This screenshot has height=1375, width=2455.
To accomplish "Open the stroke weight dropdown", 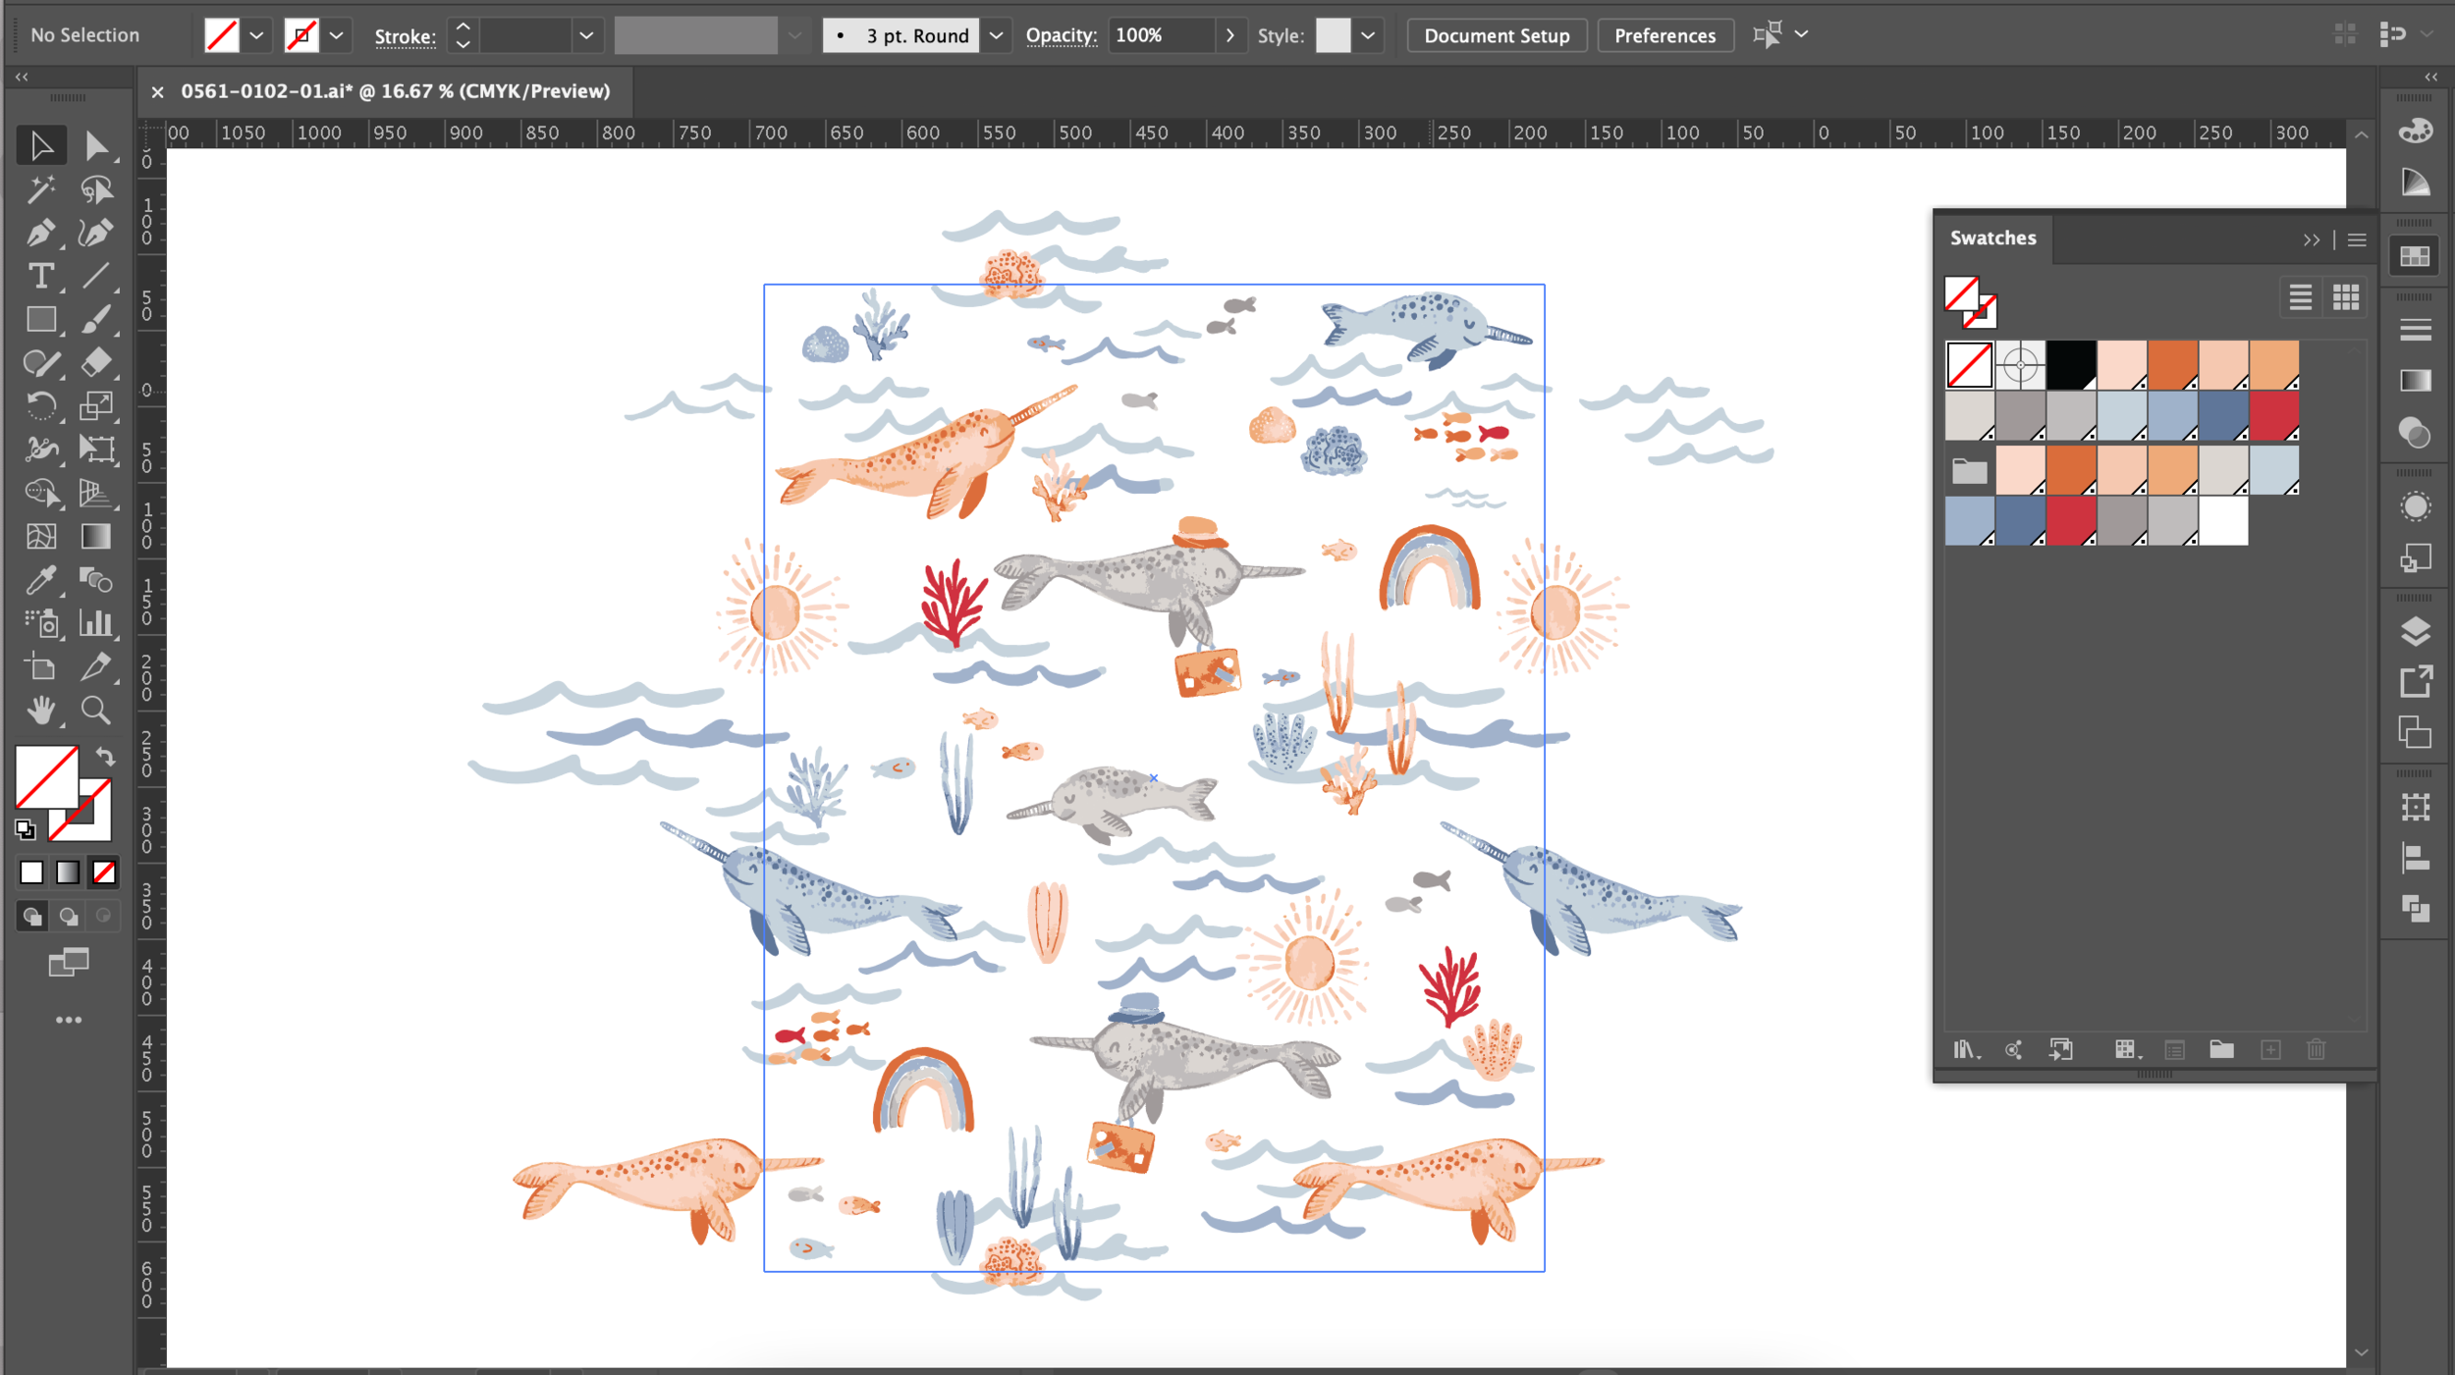I will 586,34.
